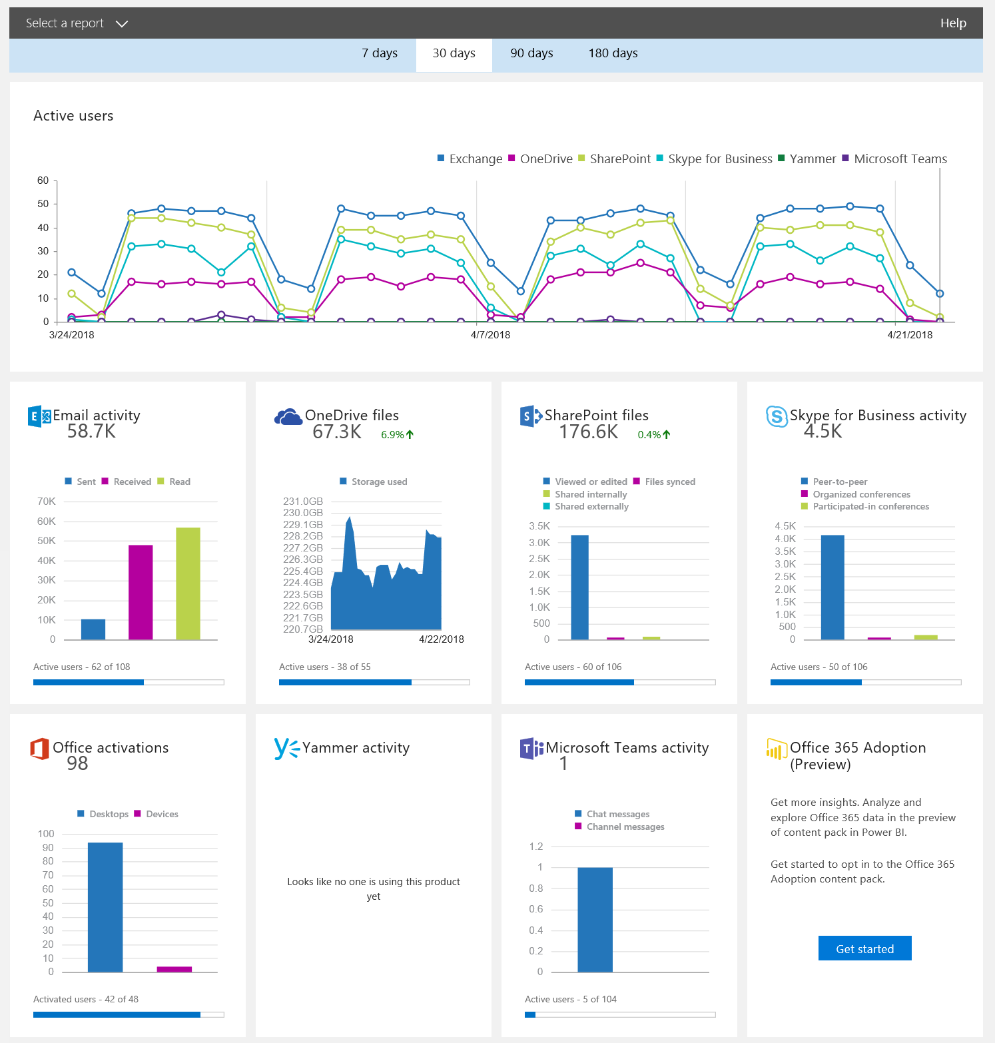Open the Select a report dropdown
This screenshot has height=1043, width=995.
pos(77,23)
